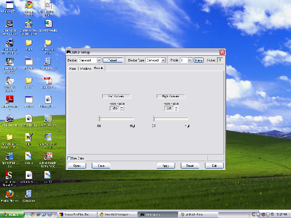Viewport: 291px width, 218px height.
Task: Click the Chrome icon in Quick Launch
Action: (x=32, y=215)
